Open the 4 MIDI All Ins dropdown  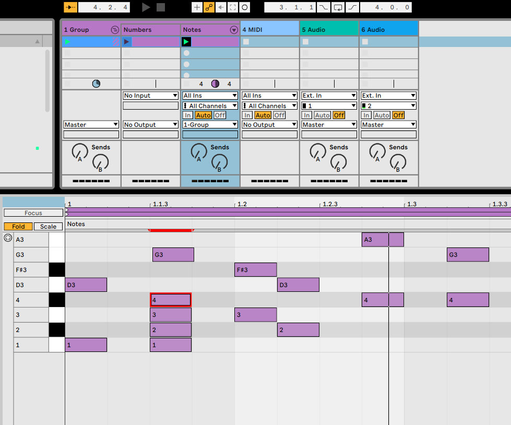click(269, 96)
